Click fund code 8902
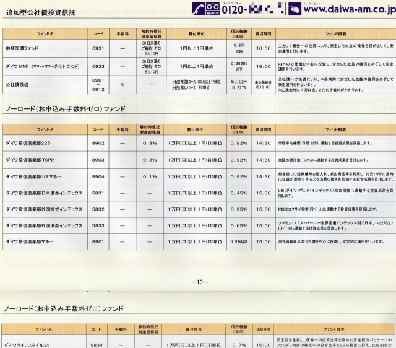Screen dimensions: 396x348 (98, 143)
